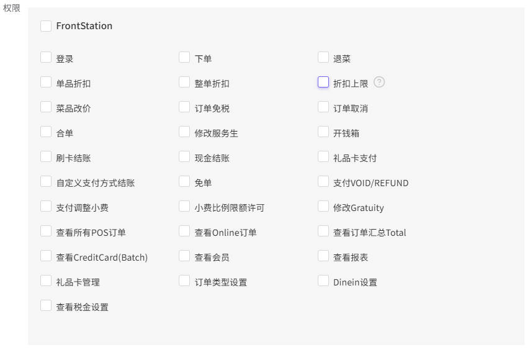Tick the 下单 checkbox
The image size is (530, 350).
point(184,58)
